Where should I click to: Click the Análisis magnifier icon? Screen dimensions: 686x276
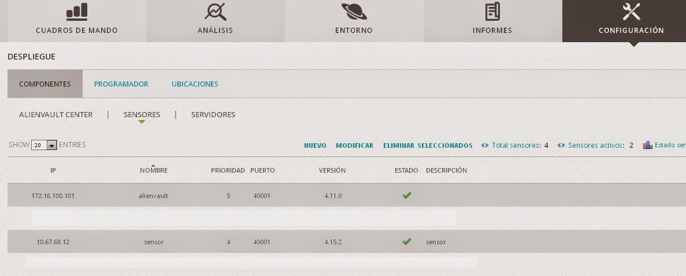pos(215,12)
